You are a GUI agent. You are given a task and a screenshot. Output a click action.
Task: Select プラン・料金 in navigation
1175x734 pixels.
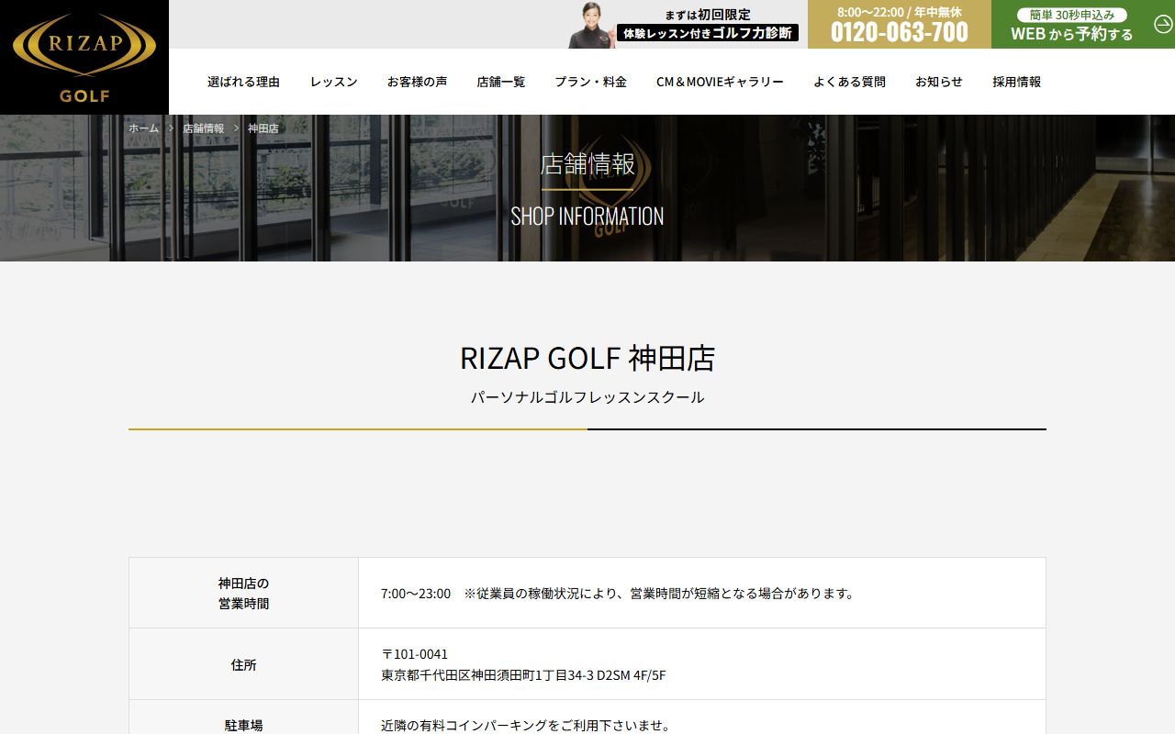[590, 82]
